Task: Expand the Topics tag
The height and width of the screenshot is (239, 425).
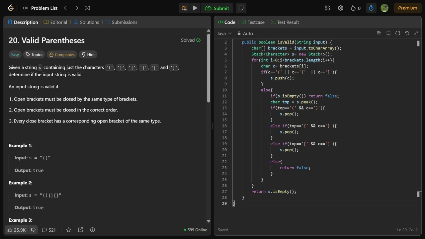Action: 34,55
